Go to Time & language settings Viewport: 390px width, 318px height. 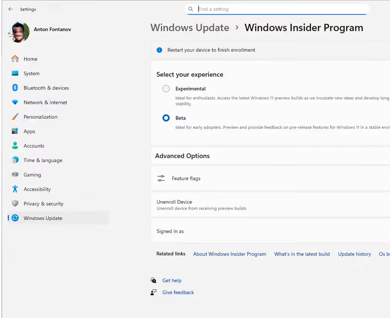(x=43, y=160)
